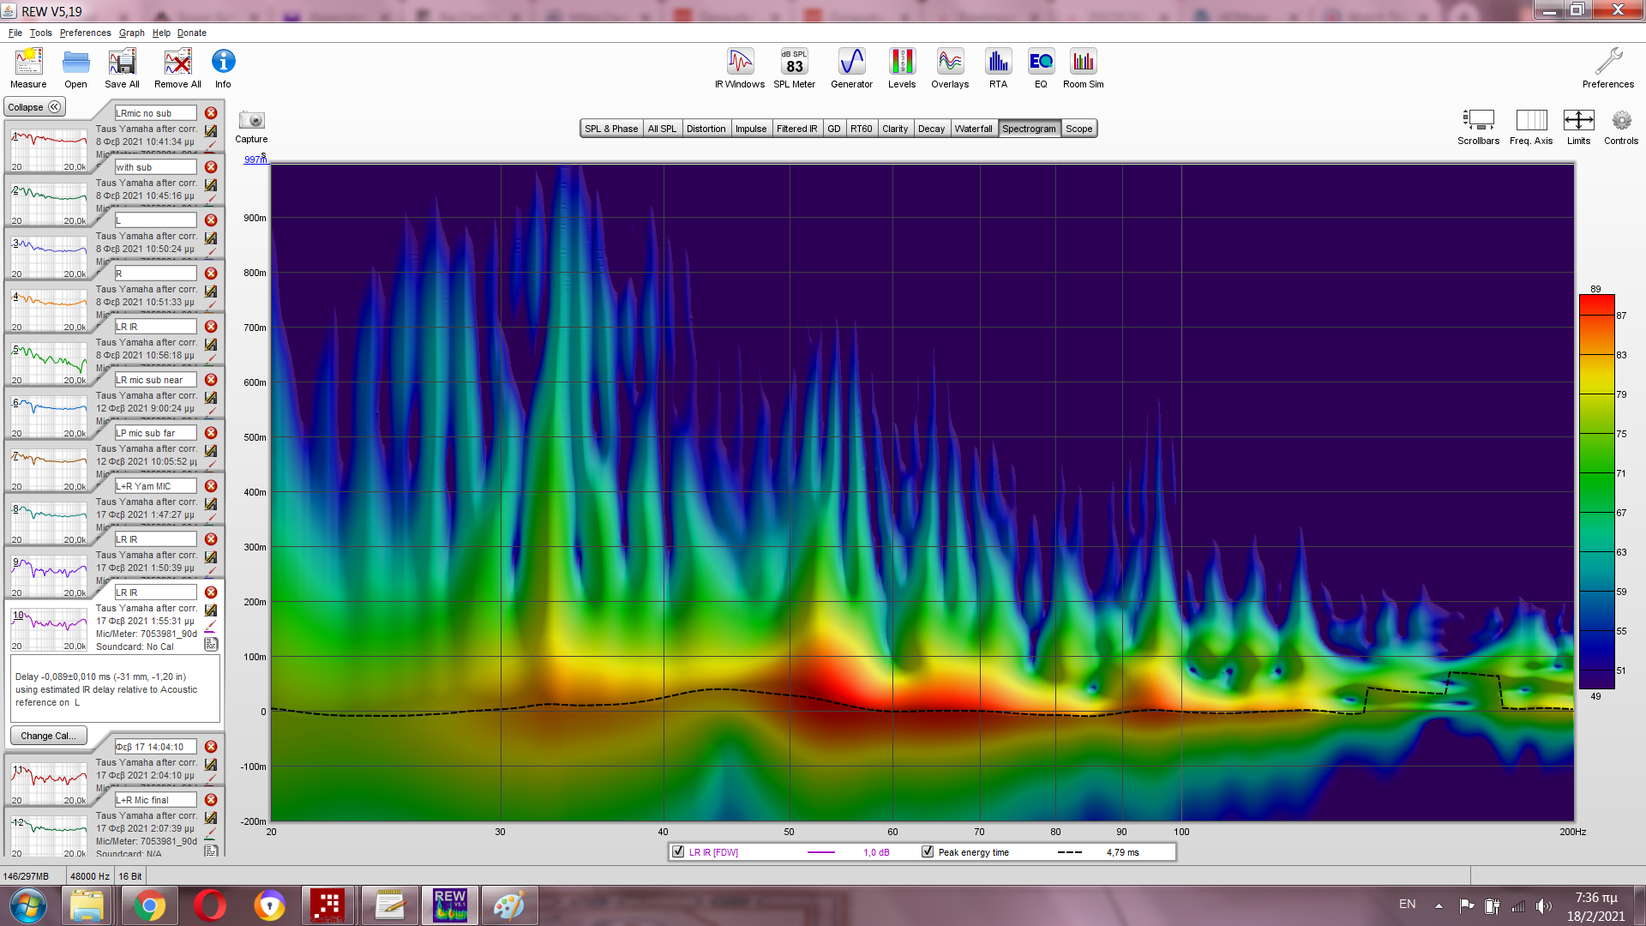Click the Capture camera icon
Viewport: 1646px width, 926px height.
(251, 121)
